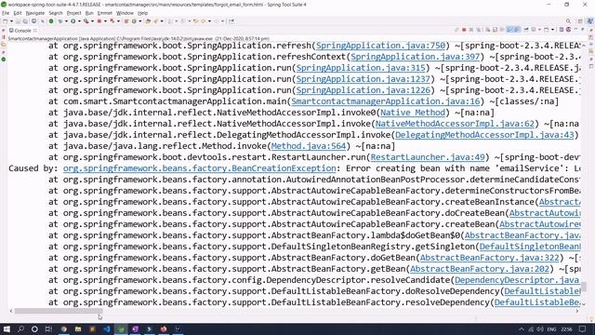
Task: Open the Search menu
Action: tap(56, 13)
